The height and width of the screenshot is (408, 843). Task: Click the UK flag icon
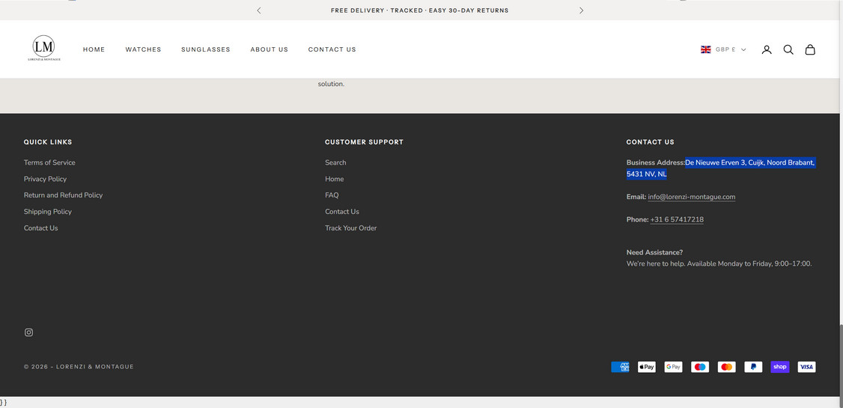(x=705, y=49)
